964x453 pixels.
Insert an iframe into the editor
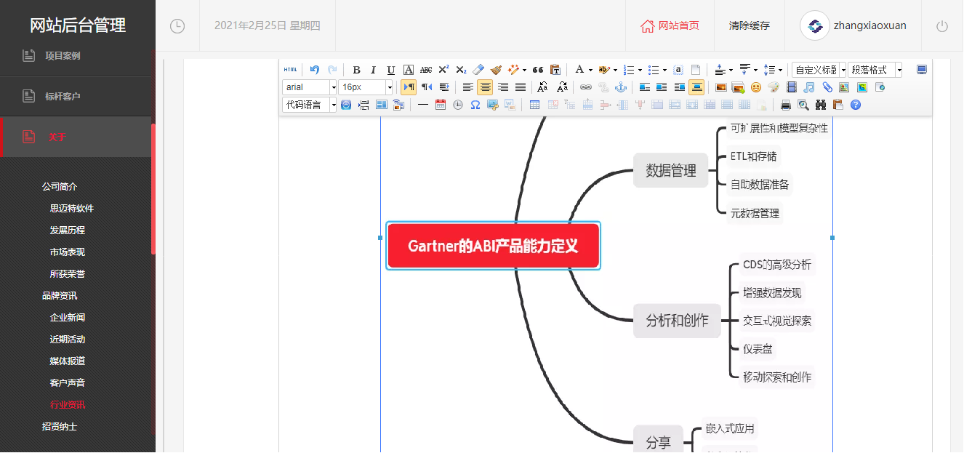click(x=880, y=87)
